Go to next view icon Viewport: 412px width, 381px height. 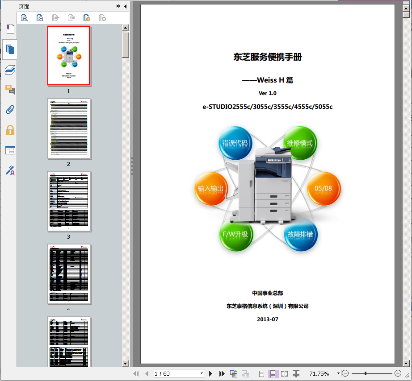(245, 374)
